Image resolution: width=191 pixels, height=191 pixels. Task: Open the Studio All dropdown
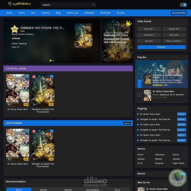click(x=149, y=35)
